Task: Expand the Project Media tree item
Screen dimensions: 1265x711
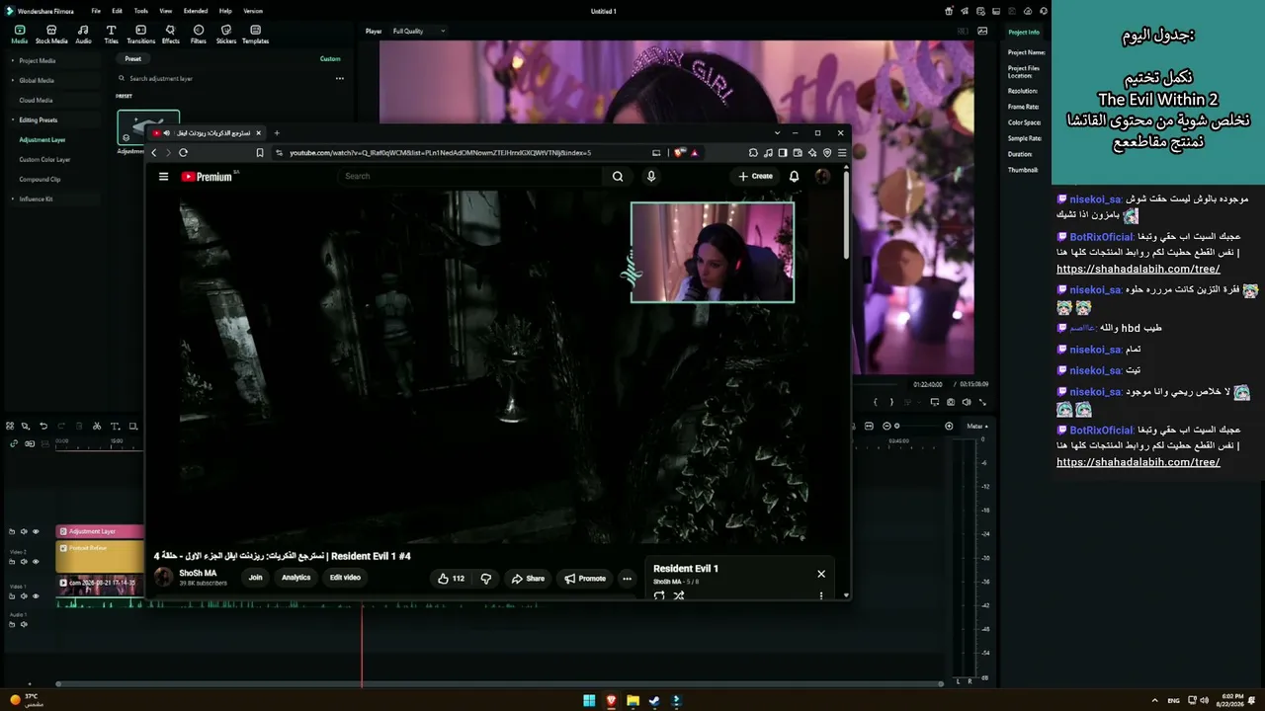Action: [x=13, y=60]
